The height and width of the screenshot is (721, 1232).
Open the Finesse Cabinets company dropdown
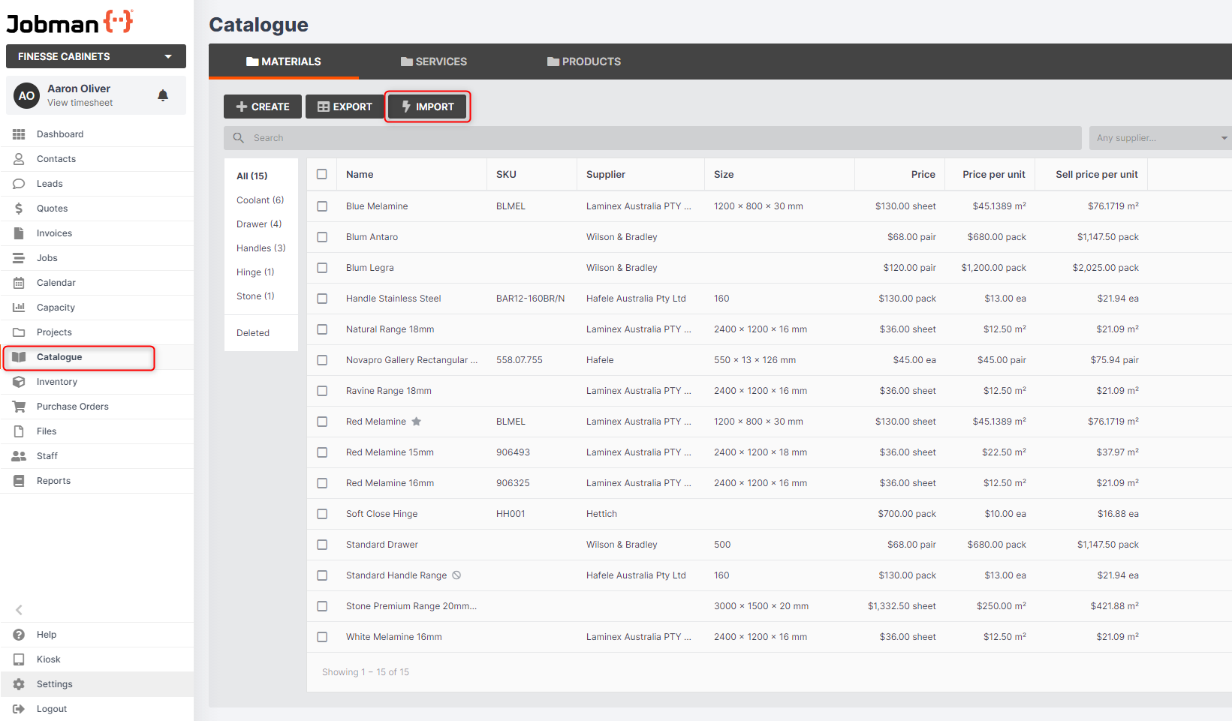point(96,56)
